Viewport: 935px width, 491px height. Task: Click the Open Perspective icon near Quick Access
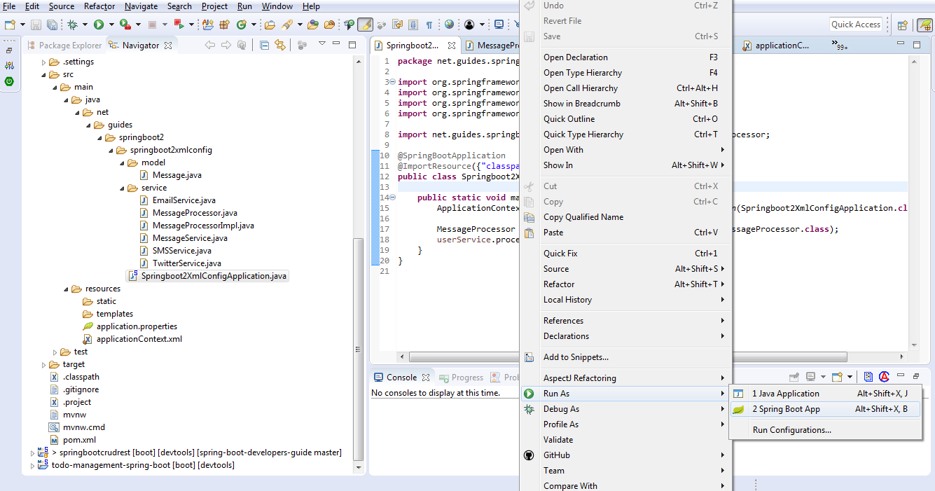[903, 25]
